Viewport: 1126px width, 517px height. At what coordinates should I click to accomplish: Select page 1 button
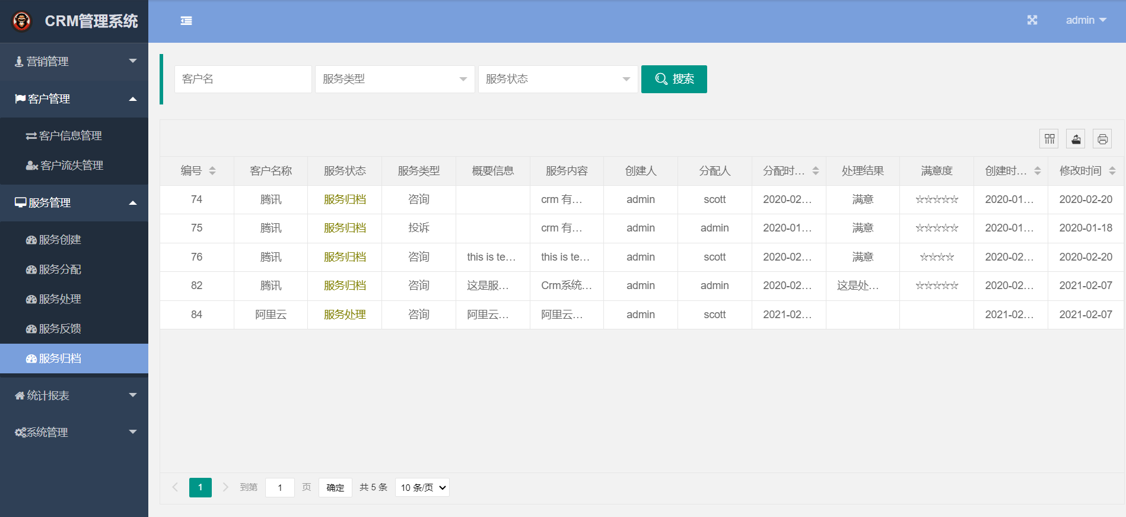201,487
